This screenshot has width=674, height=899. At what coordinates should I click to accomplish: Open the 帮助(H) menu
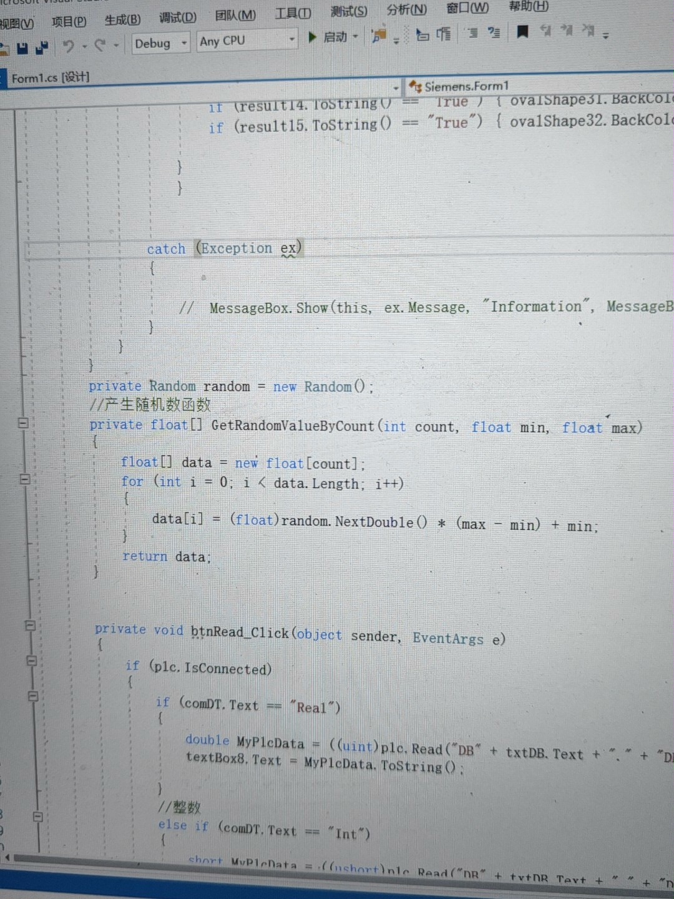coord(528,6)
